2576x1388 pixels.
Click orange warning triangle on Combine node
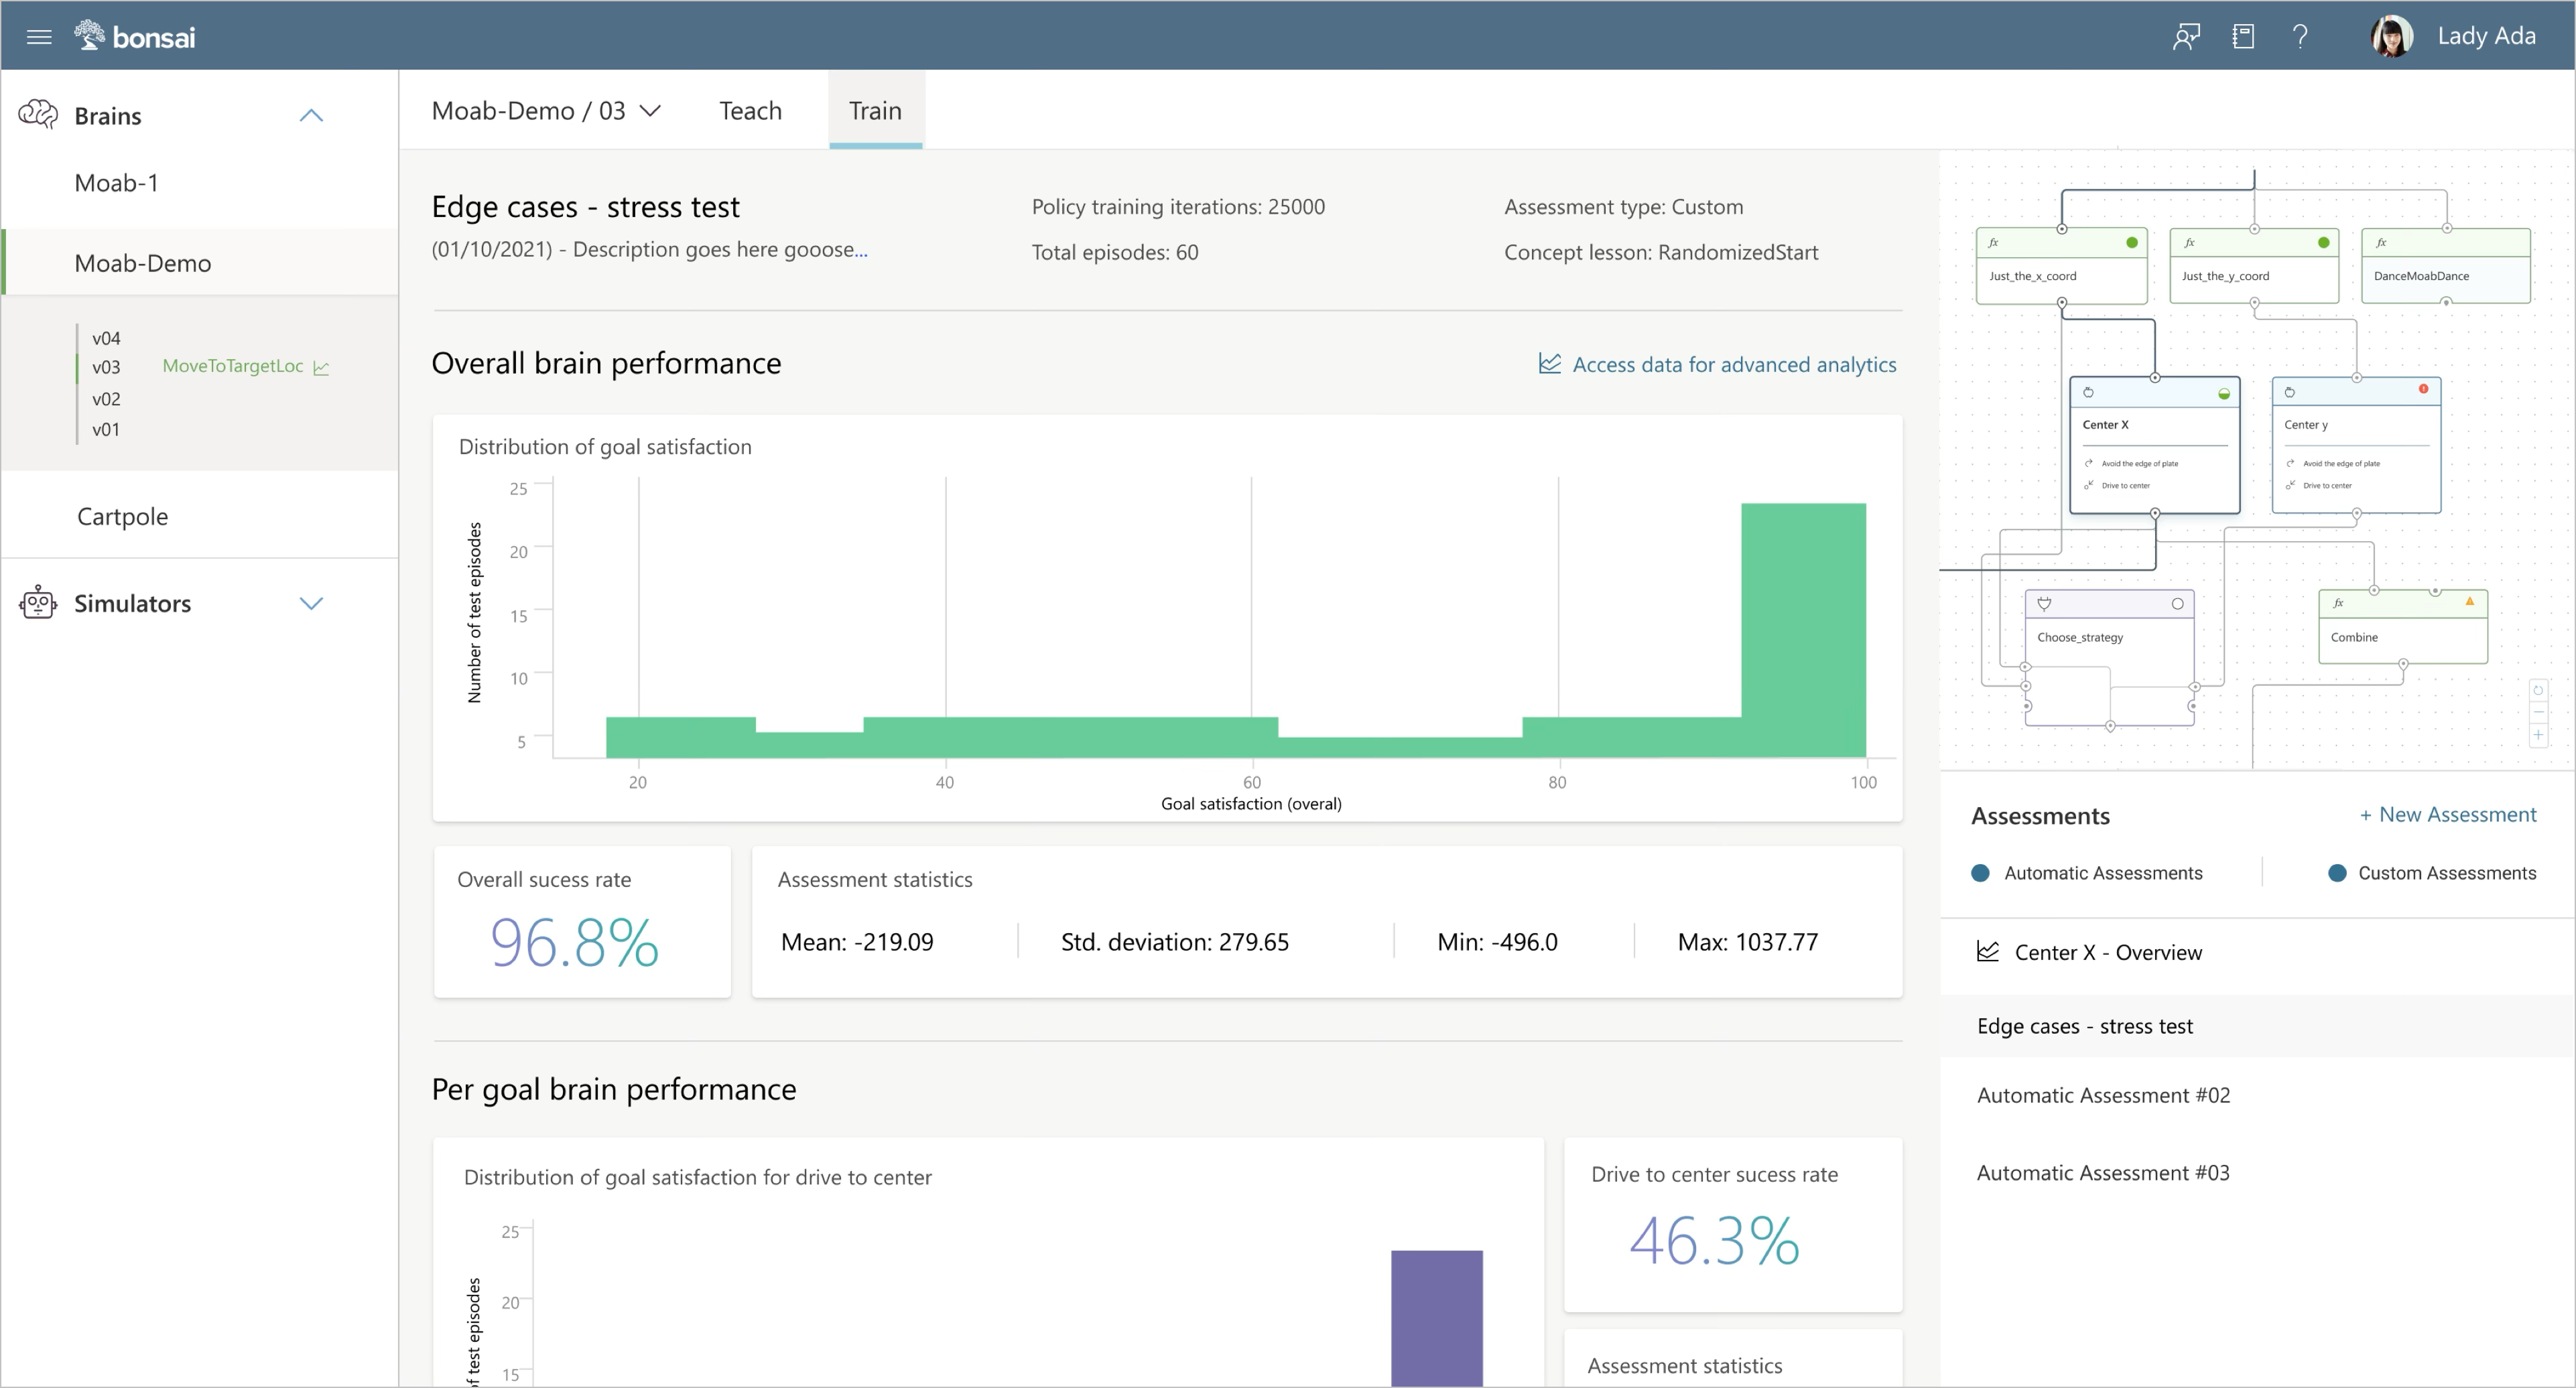[2469, 602]
